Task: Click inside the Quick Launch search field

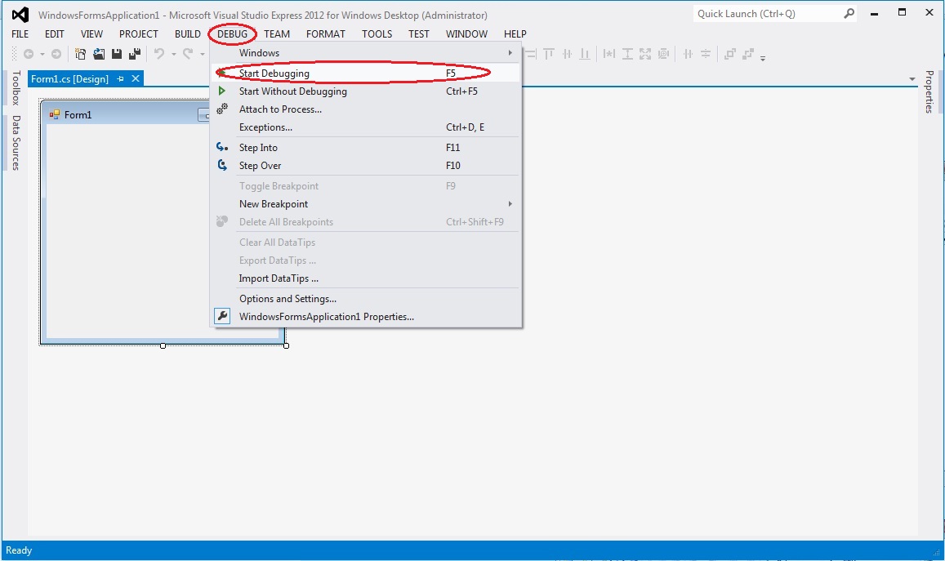Action: pos(766,14)
